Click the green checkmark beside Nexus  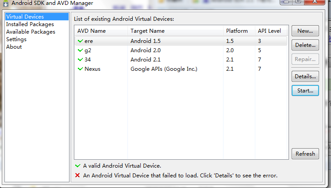pos(80,69)
